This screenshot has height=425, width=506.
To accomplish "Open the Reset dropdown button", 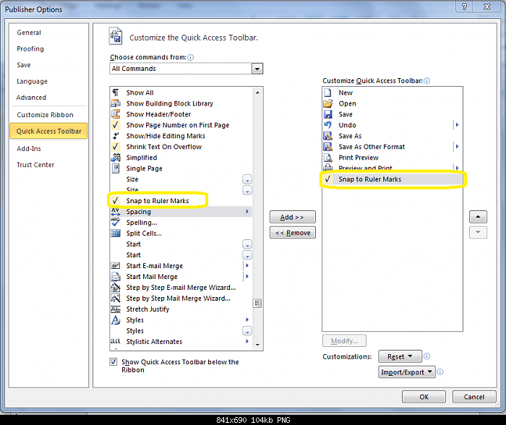I will coord(400,356).
